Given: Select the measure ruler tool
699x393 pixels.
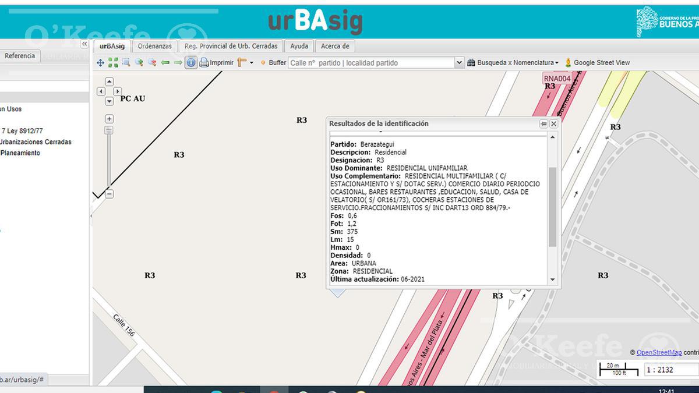Looking at the screenshot, I should 242,62.
